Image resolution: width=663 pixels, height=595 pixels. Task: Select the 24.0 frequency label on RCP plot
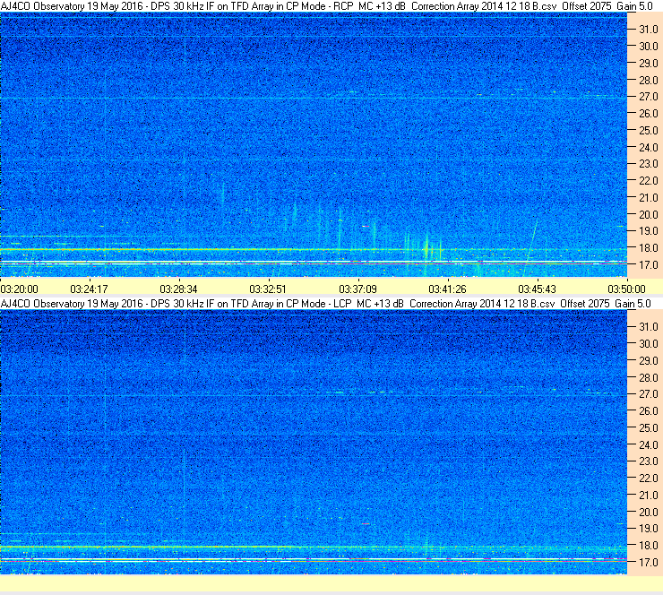pyautogui.click(x=648, y=148)
